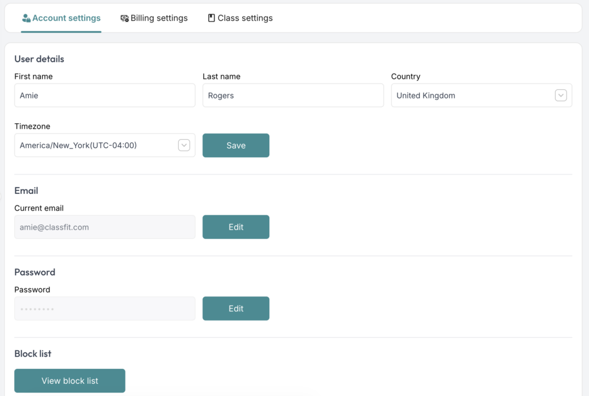
Task: Click the Country label
Action: [406, 77]
